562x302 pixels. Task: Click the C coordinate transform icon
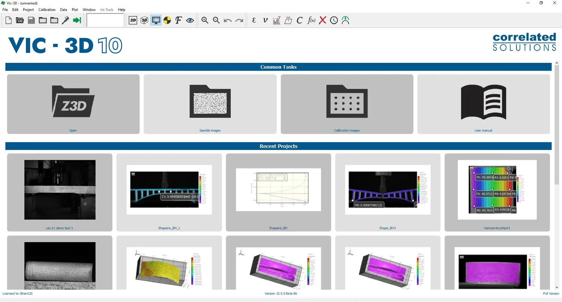(x=299, y=20)
